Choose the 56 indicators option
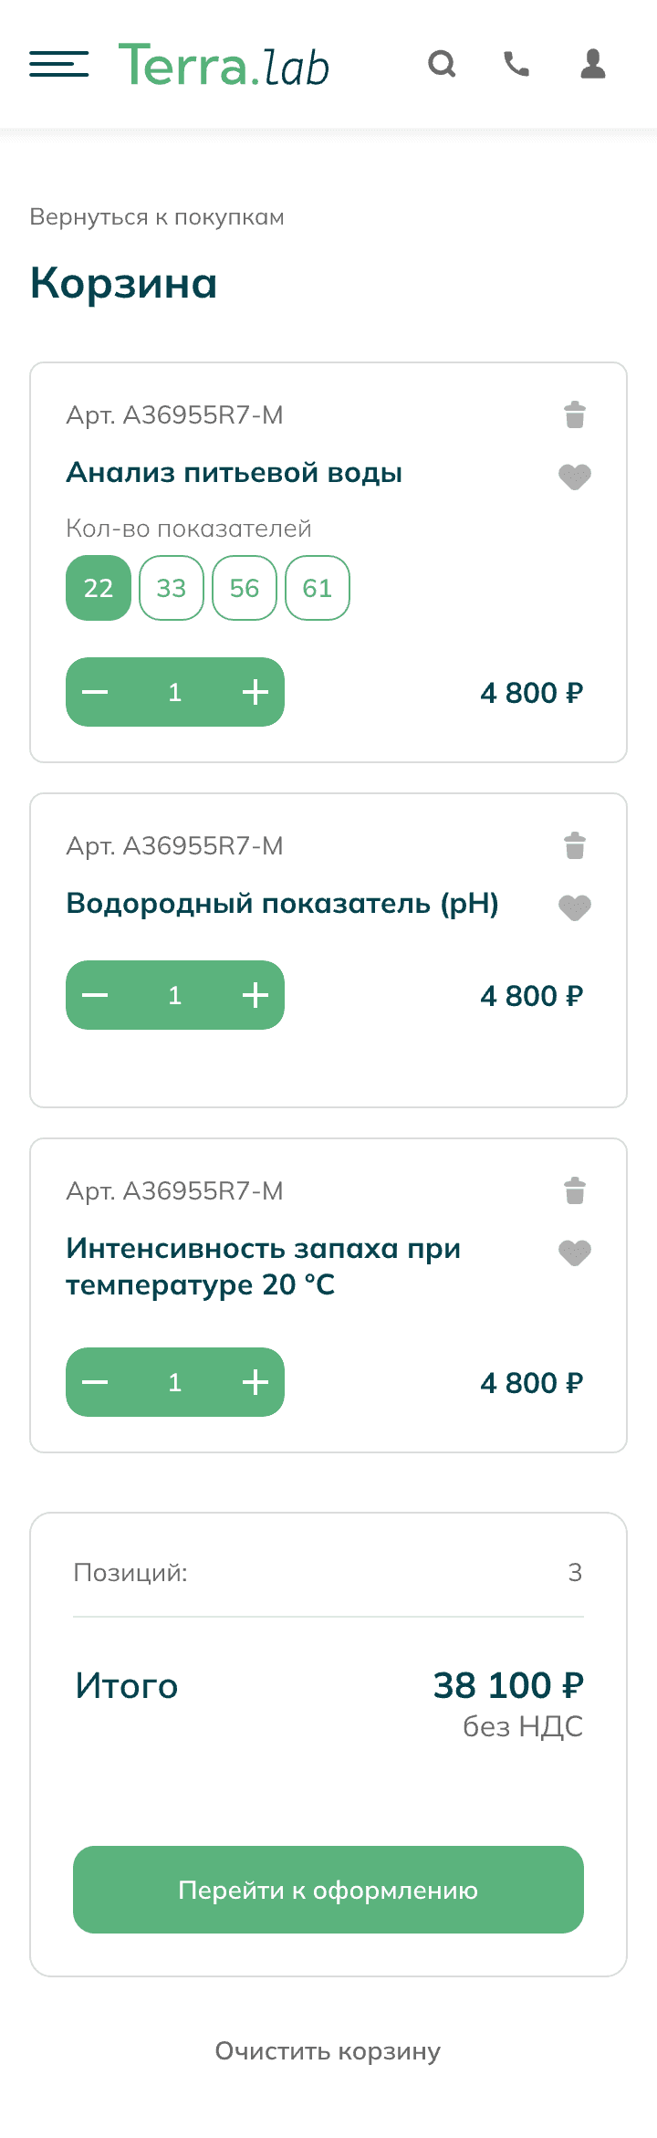The image size is (657, 2138). pos(245,588)
